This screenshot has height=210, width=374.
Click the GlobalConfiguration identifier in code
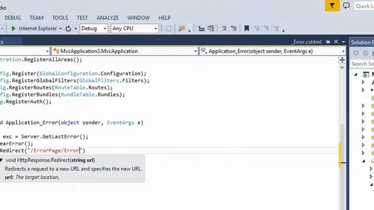pyautogui.click(x=68, y=73)
